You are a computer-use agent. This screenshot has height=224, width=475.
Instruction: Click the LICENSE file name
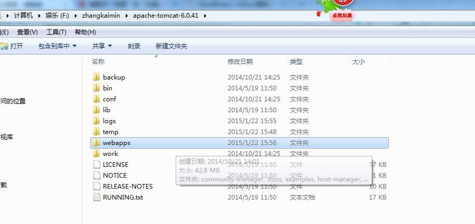(115, 165)
